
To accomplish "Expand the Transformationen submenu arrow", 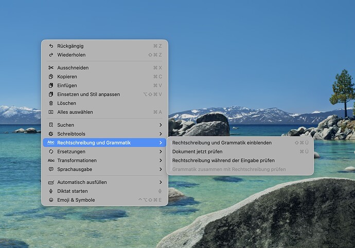I will tap(161, 160).
